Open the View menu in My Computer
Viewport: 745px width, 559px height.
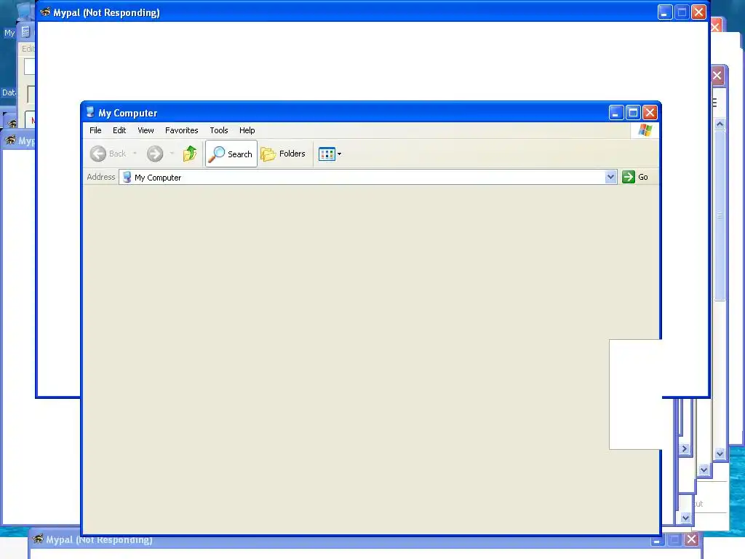pos(146,130)
